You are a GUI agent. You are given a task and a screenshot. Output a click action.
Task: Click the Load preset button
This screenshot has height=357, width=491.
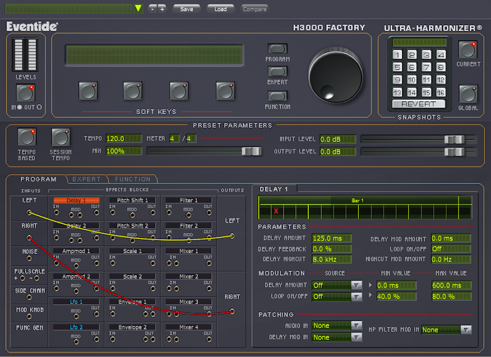(220, 9)
